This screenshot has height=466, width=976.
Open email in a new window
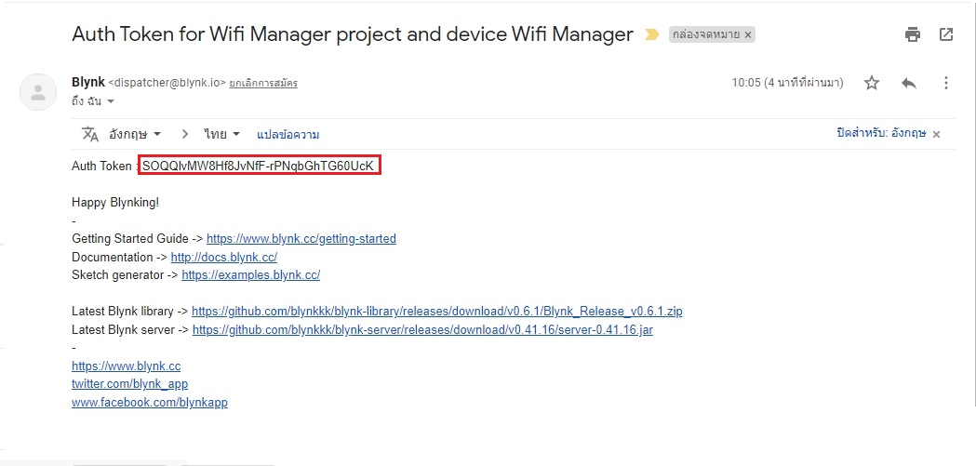tap(946, 34)
